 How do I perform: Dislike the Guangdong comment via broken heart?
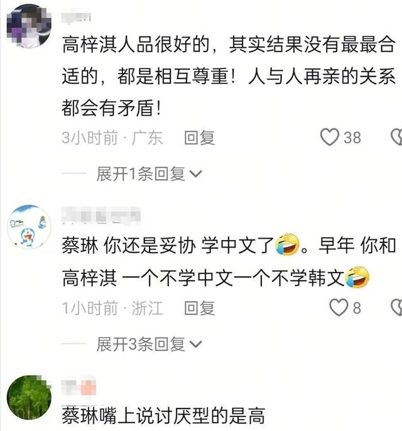pos(396,137)
